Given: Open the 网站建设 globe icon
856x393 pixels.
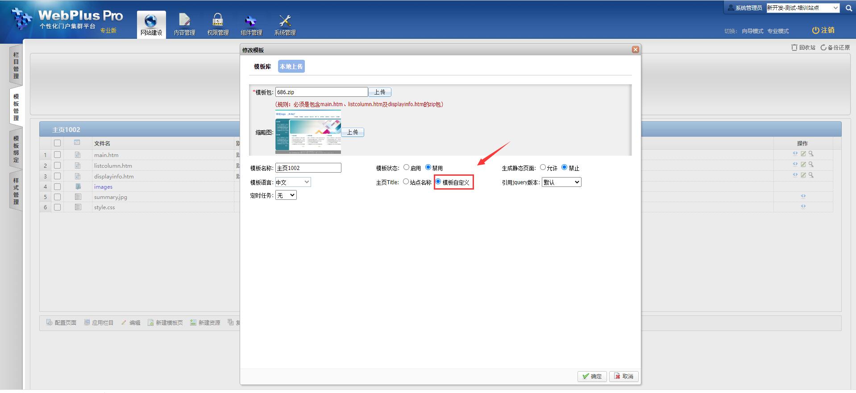Looking at the screenshot, I should pyautogui.click(x=151, y=21).
